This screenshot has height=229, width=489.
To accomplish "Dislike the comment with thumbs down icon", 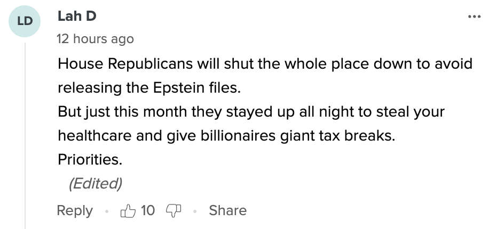I will click(172, 211).
